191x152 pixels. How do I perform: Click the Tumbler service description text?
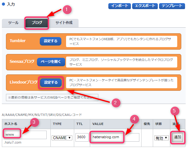click(120, 41)
